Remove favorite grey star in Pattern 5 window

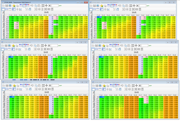point(105,6)
